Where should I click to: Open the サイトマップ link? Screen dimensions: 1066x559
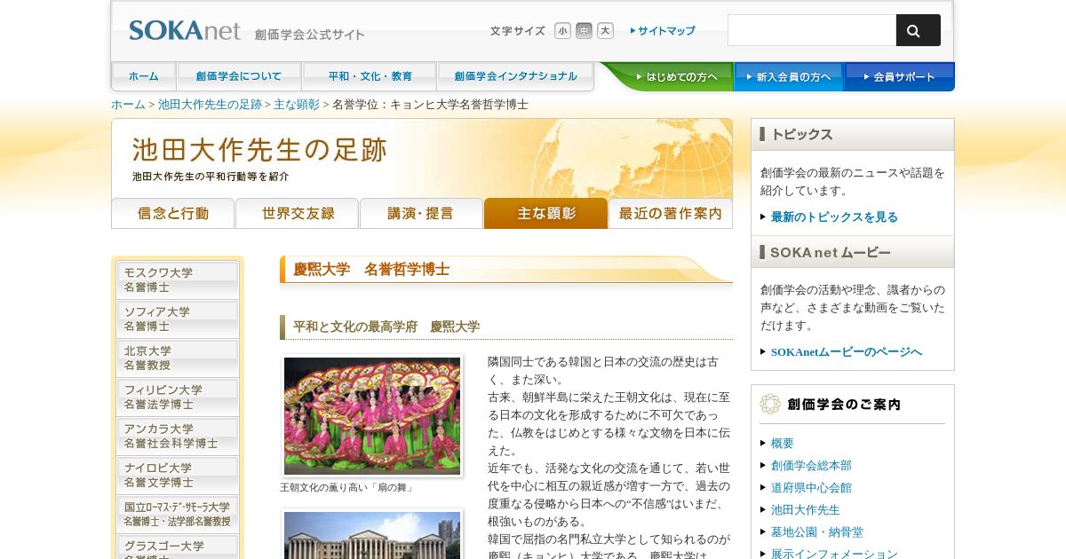(663, 31)
